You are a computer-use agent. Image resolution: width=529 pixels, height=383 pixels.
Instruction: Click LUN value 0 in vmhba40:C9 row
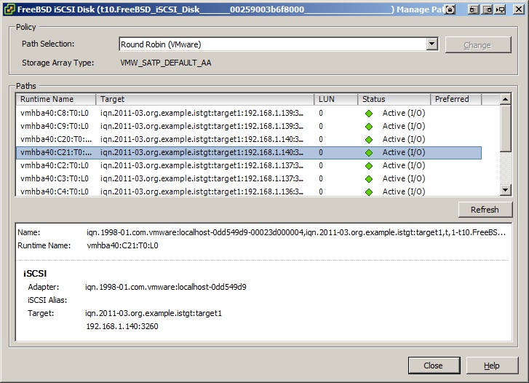pos(321,126)
